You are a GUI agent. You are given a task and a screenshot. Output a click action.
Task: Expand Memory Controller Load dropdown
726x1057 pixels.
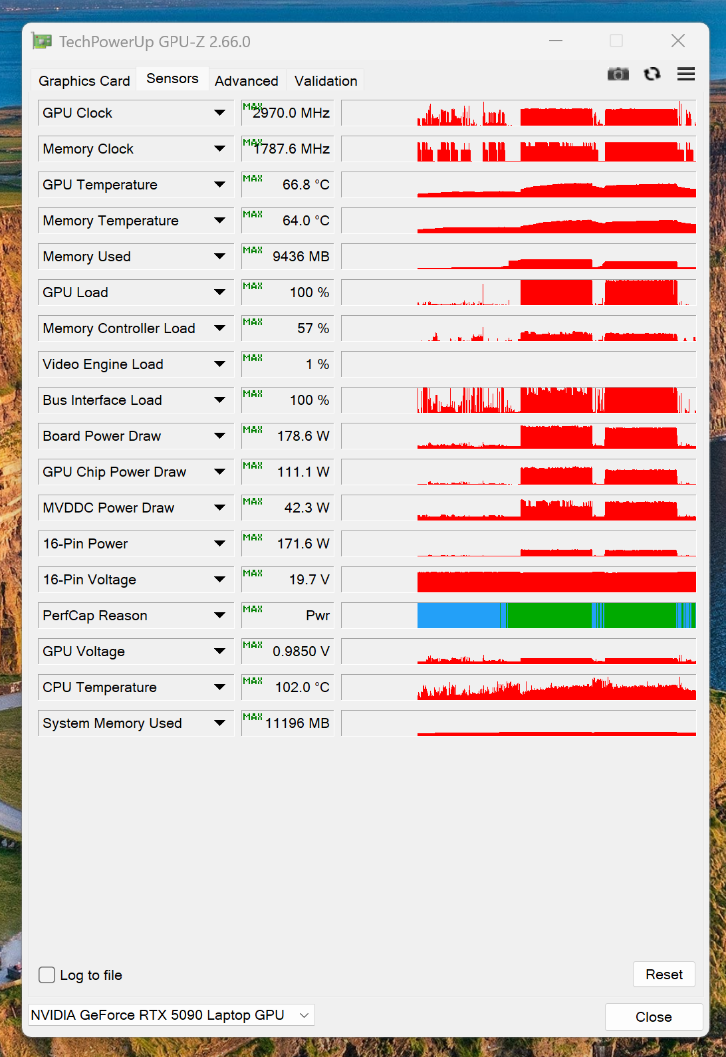pyautogui.click(x=219, y=328)
